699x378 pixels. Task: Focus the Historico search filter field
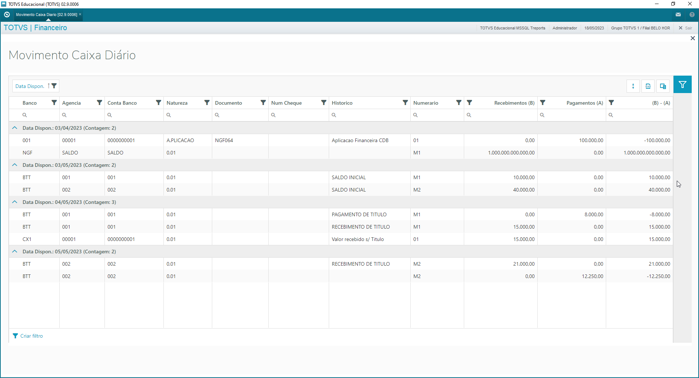pos(370,115)
